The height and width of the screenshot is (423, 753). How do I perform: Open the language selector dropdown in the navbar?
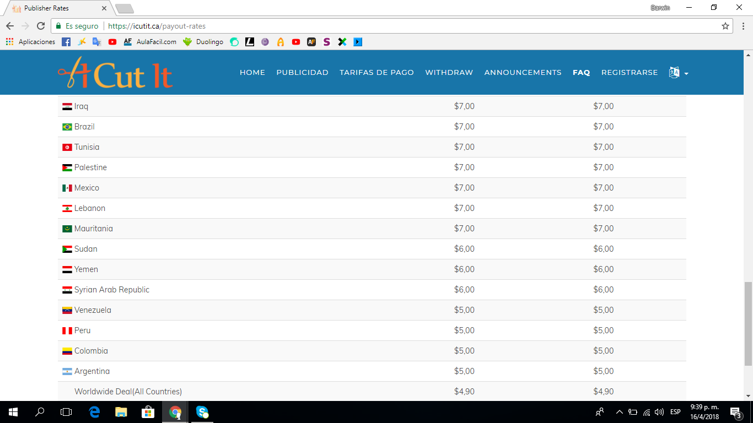point(677,72)
